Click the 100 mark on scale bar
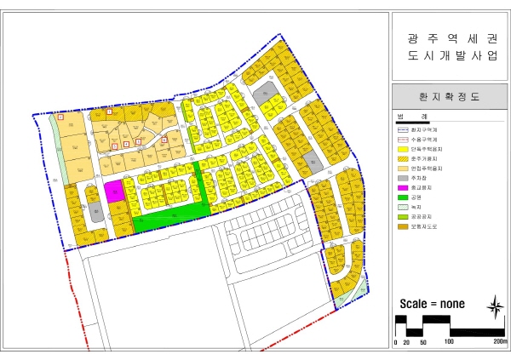Viewport: 511px width, 360px height. point(449,341)
